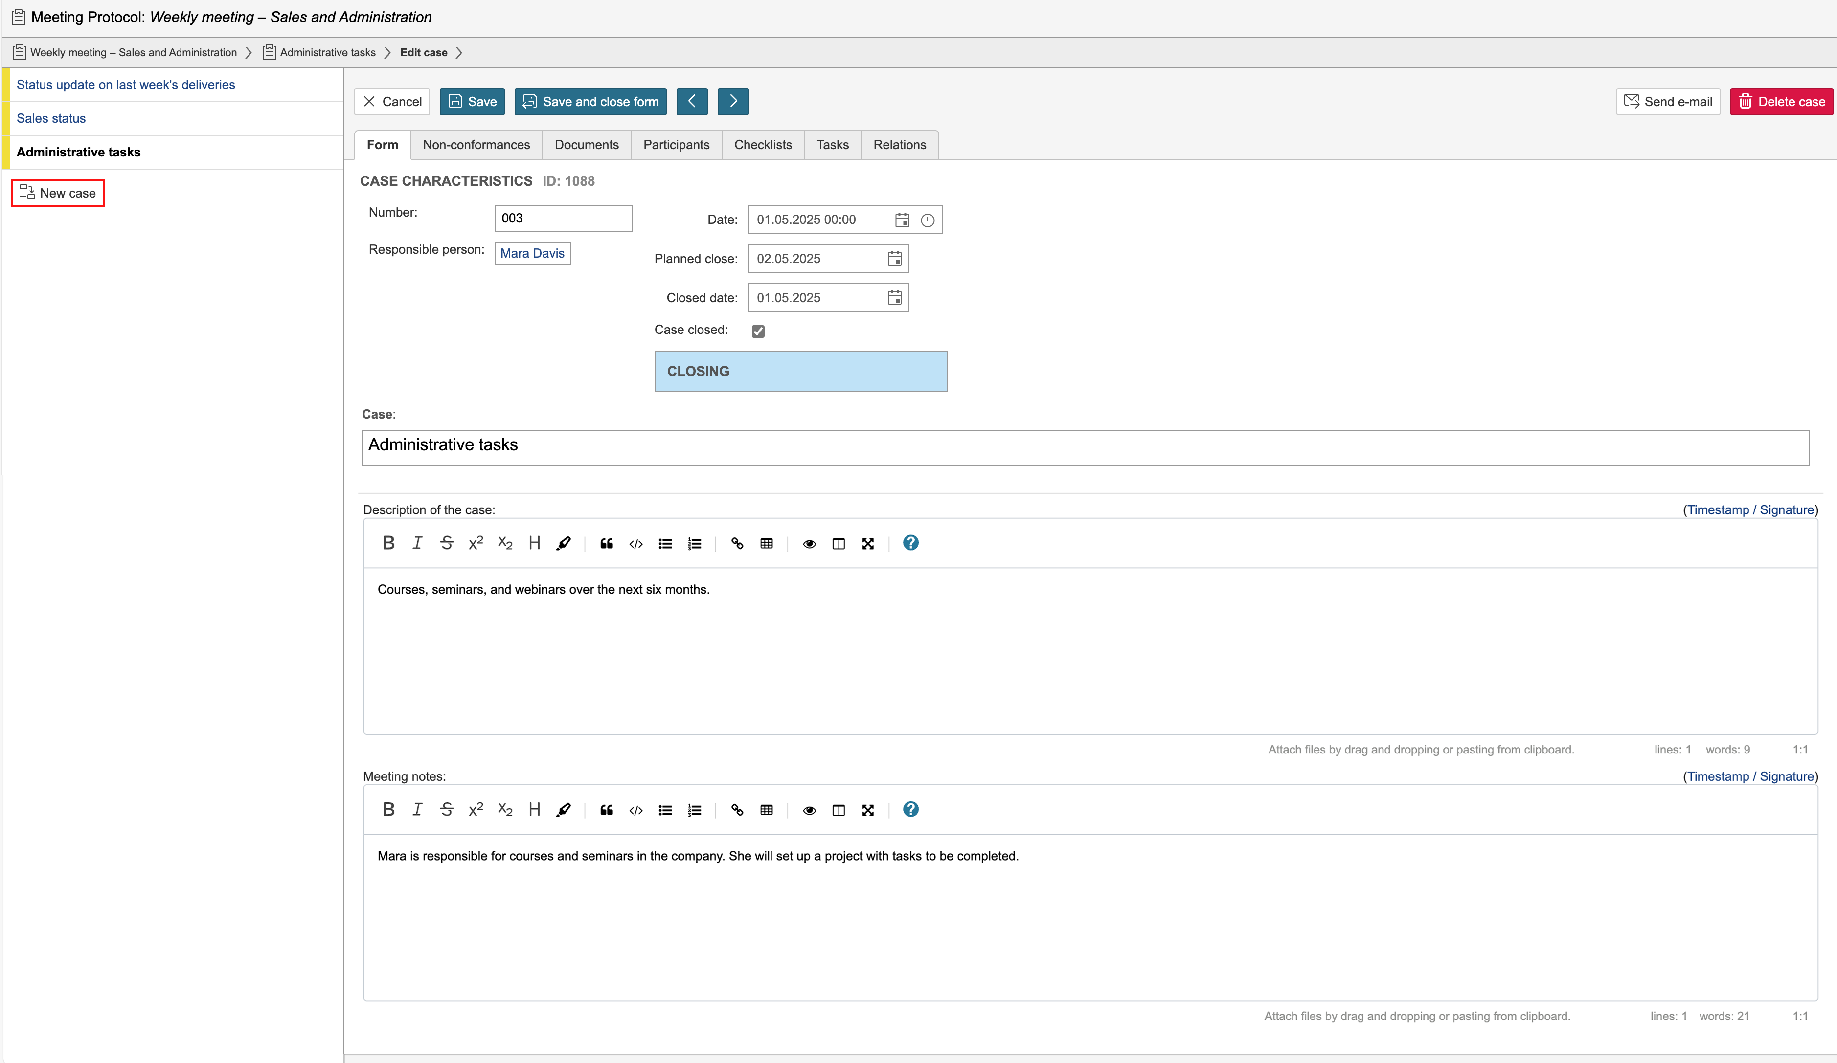Uncheck the Case closed checkbox
The image size is (1837, 1063).
(x=758, y=332)
